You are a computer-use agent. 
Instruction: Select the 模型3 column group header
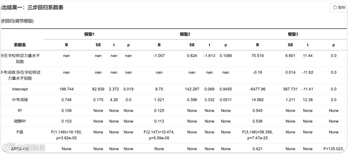pos(293,34)
